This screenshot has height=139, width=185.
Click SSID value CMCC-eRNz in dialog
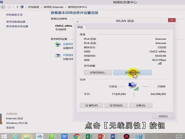coord(158,52)
